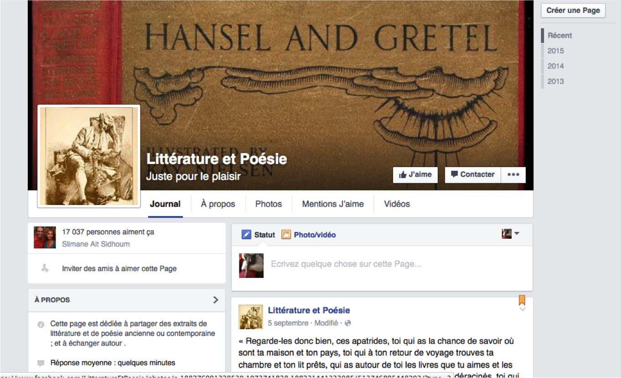Click the orange bookmark pinned-post icon
Image resolution: width=621 pixels, height=378 pixels.
tap(522, 300)
